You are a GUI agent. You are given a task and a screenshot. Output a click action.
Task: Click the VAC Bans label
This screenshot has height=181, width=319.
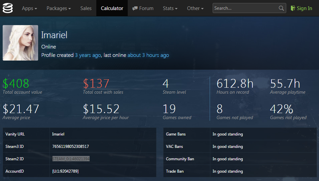click(x=174, y=147)
